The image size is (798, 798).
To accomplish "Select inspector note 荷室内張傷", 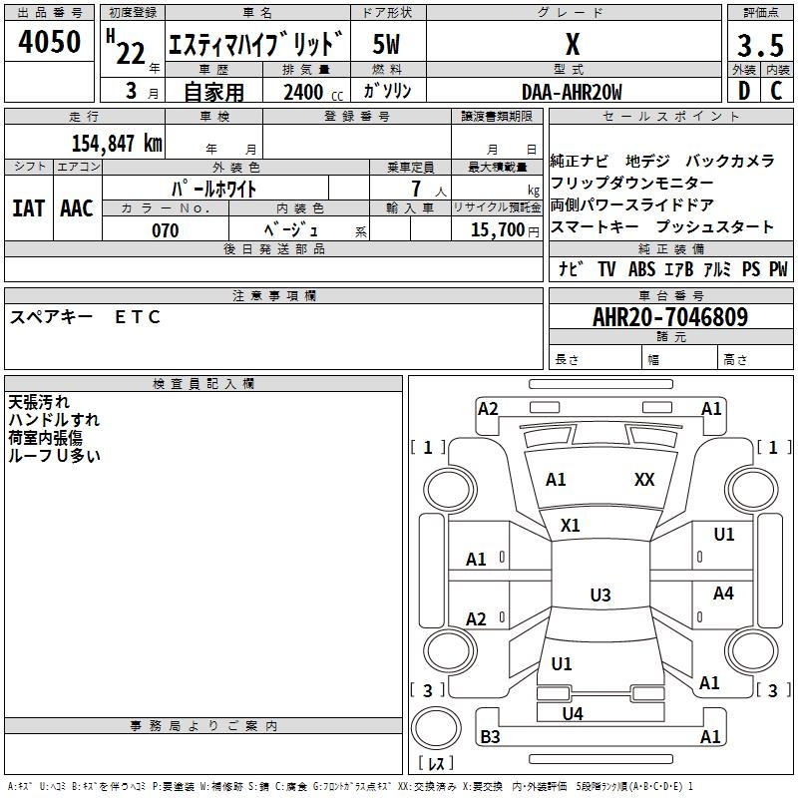I will click(x=45, y=438).
